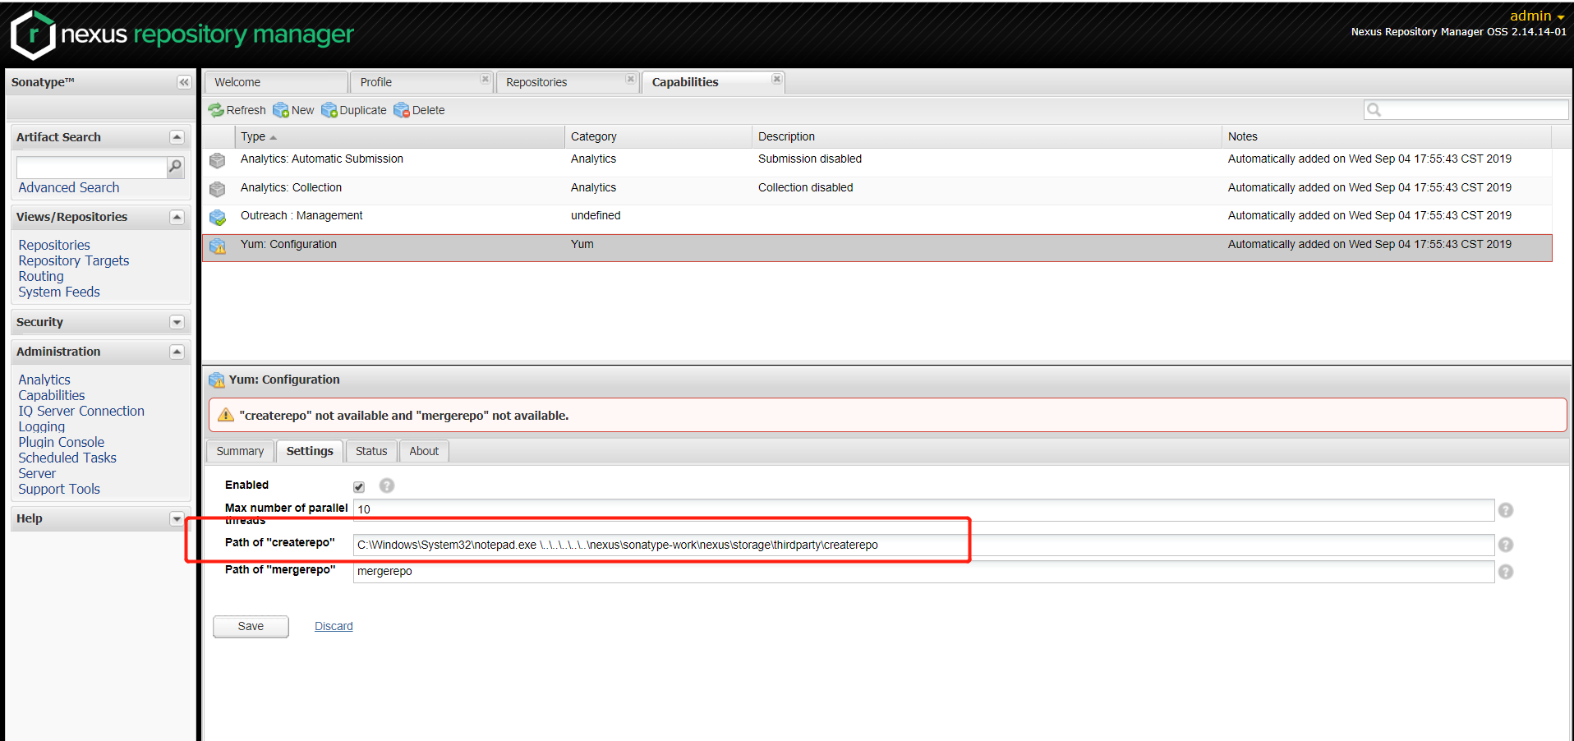The width and height of the screenshot is (1574, 741).
Task: Uncheck the Enabled checkbox
Action: coord(359,486)
